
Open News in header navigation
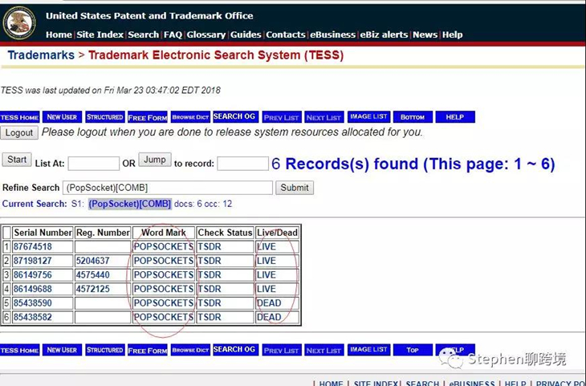pos(425,35)
